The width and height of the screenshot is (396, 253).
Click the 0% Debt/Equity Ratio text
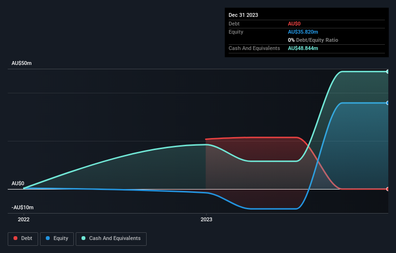click(313, 40)
